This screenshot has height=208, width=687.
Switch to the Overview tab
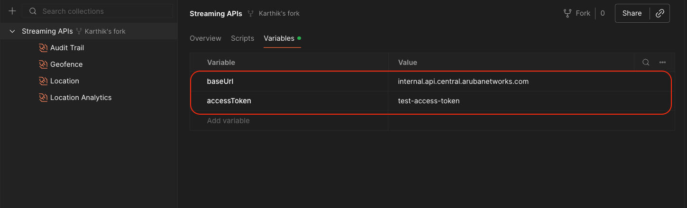pos(205,38)
